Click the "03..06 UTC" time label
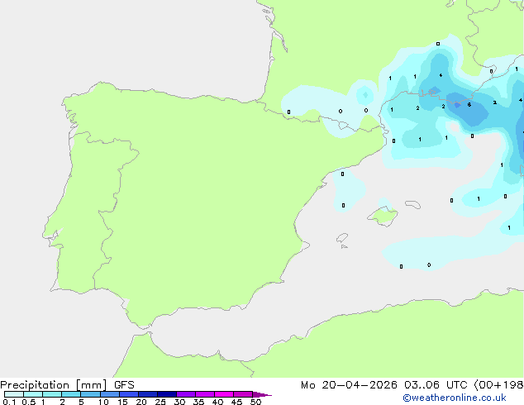 [x=436, y=385]
